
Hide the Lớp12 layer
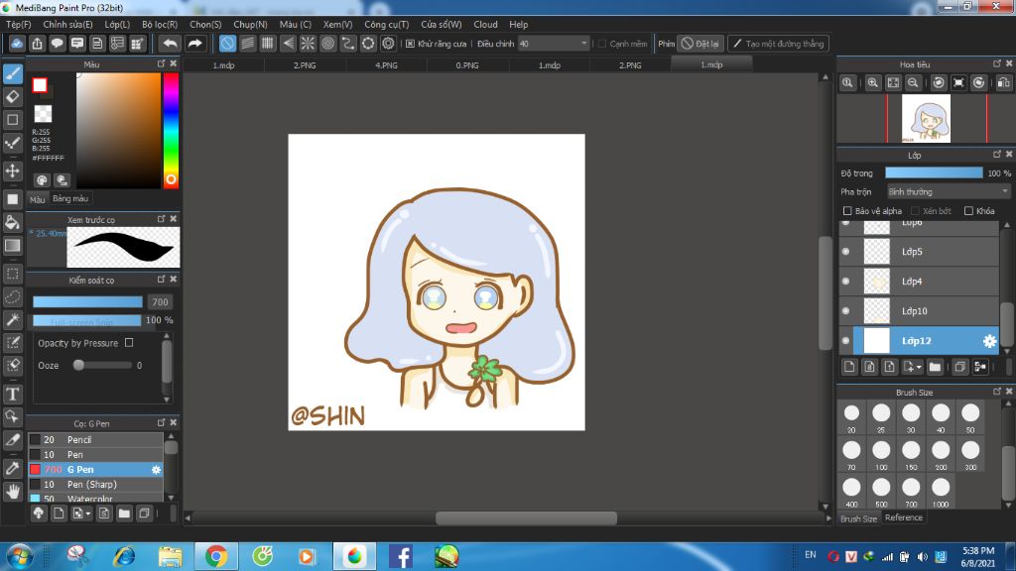point(845,341)
